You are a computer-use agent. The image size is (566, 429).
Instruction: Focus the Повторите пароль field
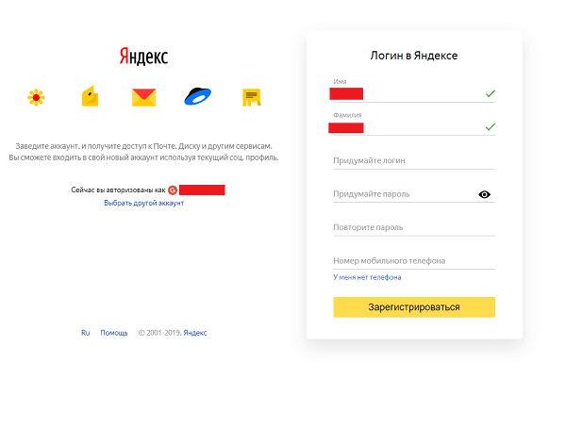[414, 227]
